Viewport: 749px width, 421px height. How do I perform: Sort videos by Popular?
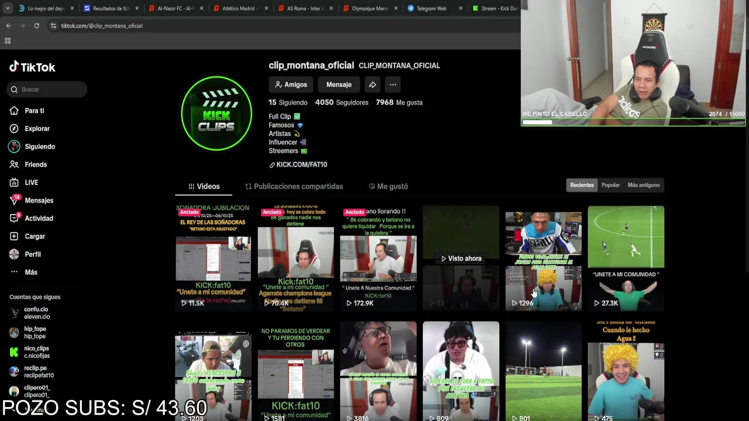610,185
